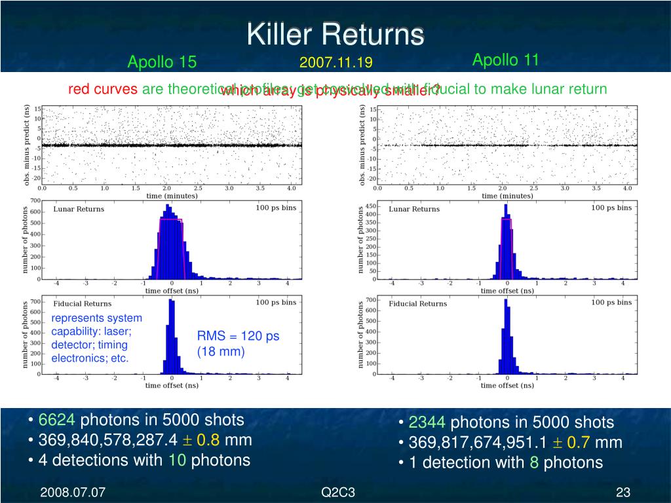Click 'time offset (ns)' label under Apollo 15 lunar plot
The height and width of the screenshot is (503, 671).
[x=172, y=291]
